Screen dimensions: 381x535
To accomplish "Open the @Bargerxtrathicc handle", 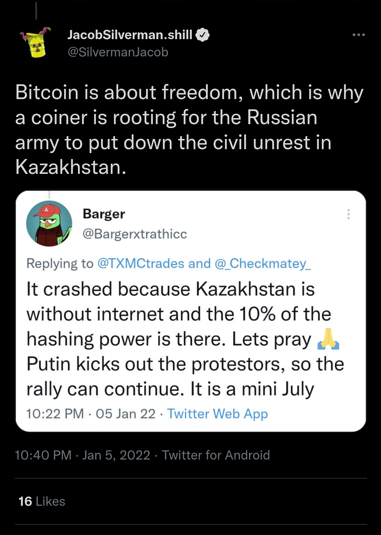I will (x=135, y=234).
